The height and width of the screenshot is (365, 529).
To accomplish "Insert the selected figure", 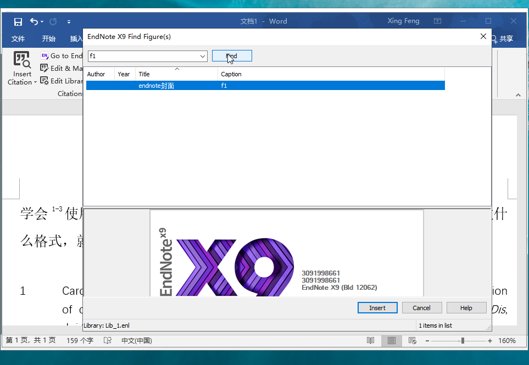I will point(377,308).
